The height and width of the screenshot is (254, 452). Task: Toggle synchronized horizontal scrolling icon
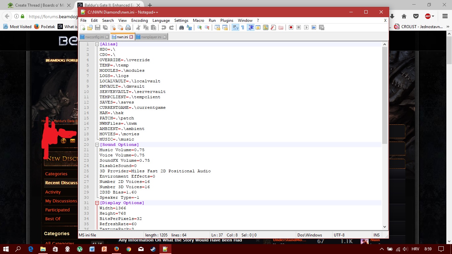[x=225, y=27]
